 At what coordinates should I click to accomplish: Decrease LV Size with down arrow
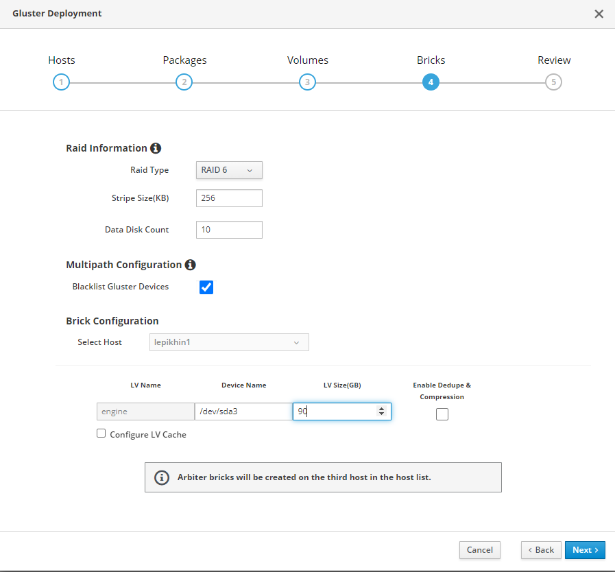click(381, 414)
